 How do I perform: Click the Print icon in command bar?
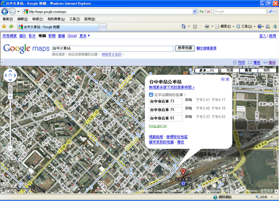point(207,27)
